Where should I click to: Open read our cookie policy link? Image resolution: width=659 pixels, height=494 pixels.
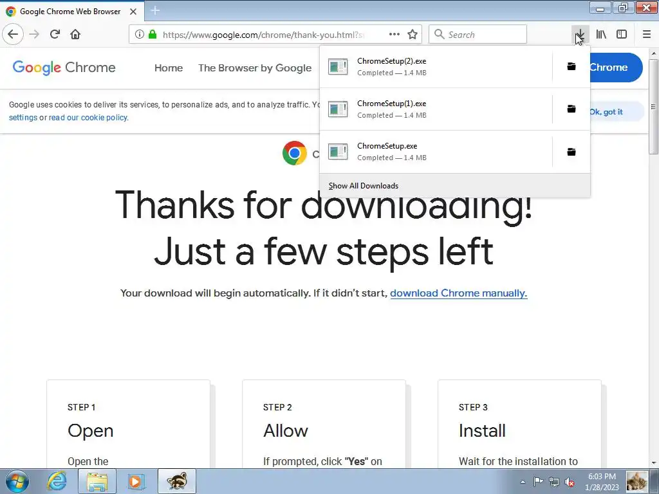click(88, 118)
